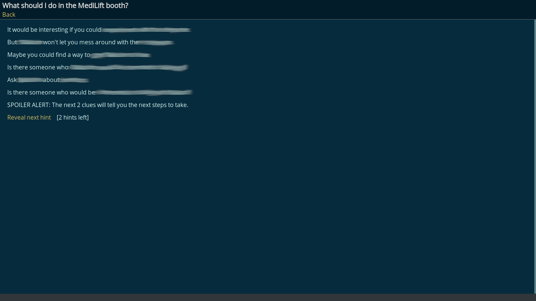
Task: Unblur the text after "It would be interesting if you could"
Action: tap(147, 30)
